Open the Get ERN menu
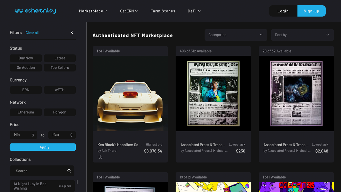Image resolution: width=341 pixels, height=192 pixels. [x=129, y=11]
